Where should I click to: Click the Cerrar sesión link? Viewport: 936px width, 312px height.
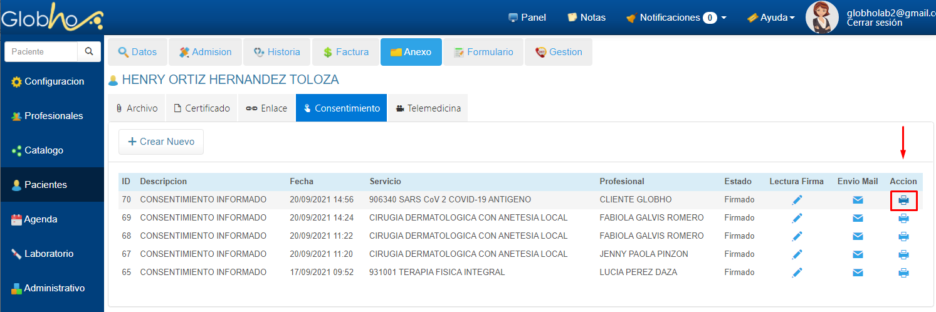click(874, 23)
